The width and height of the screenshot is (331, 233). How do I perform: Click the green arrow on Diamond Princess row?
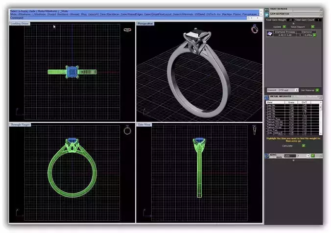click(x=314, y=35)
